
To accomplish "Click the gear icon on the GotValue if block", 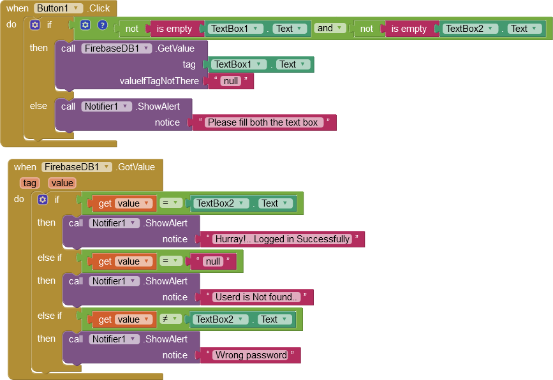I will [x=43, y=200].
